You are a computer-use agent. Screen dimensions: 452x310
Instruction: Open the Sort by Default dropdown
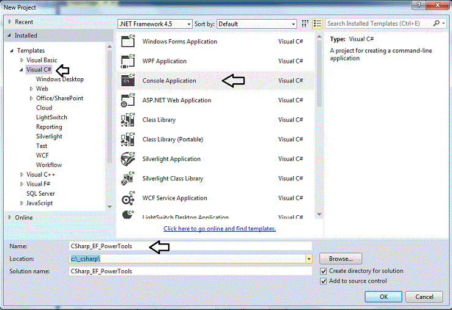coord(256,24)
